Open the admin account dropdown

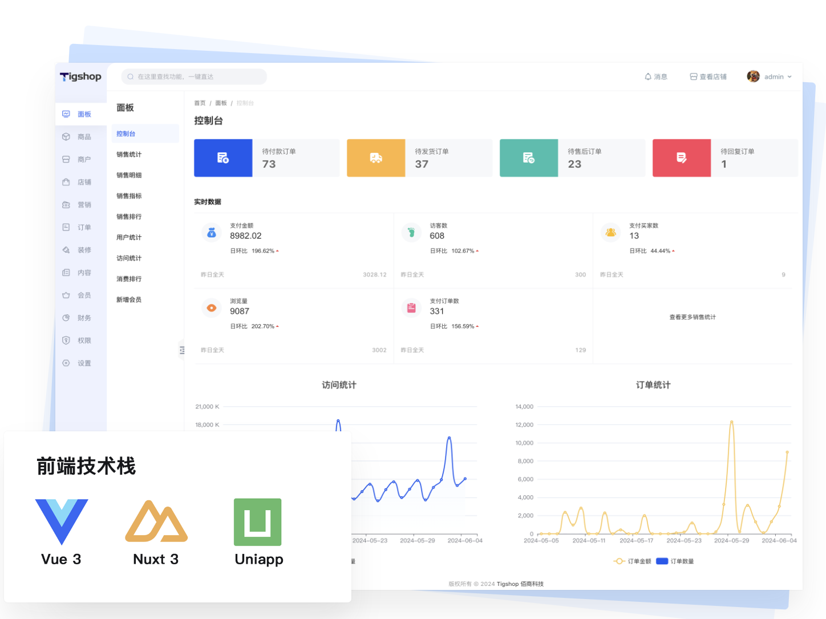point(770,76)
